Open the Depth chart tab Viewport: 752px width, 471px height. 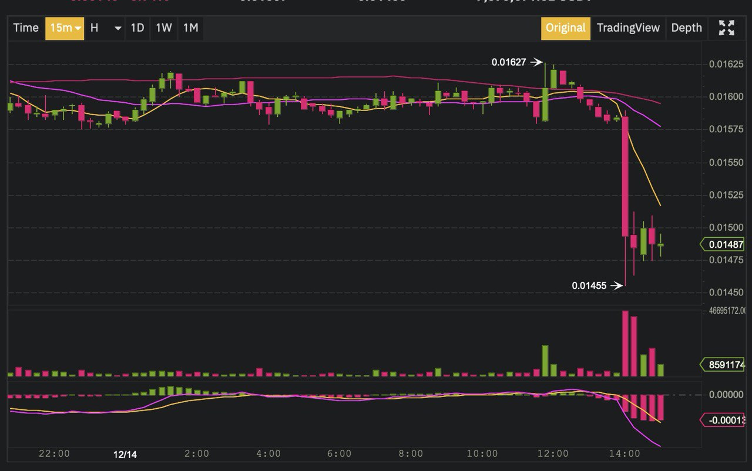(x=686, y=28)
